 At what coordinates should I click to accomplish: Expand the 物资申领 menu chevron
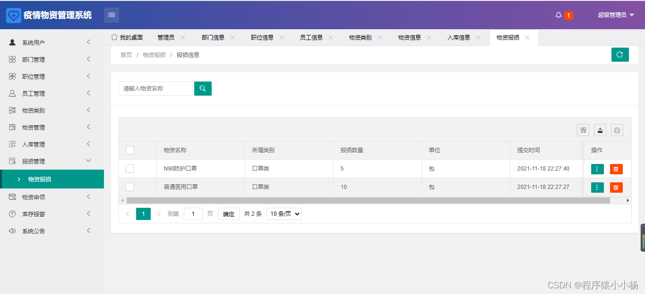pyautogui.click(x=88, y=197)
